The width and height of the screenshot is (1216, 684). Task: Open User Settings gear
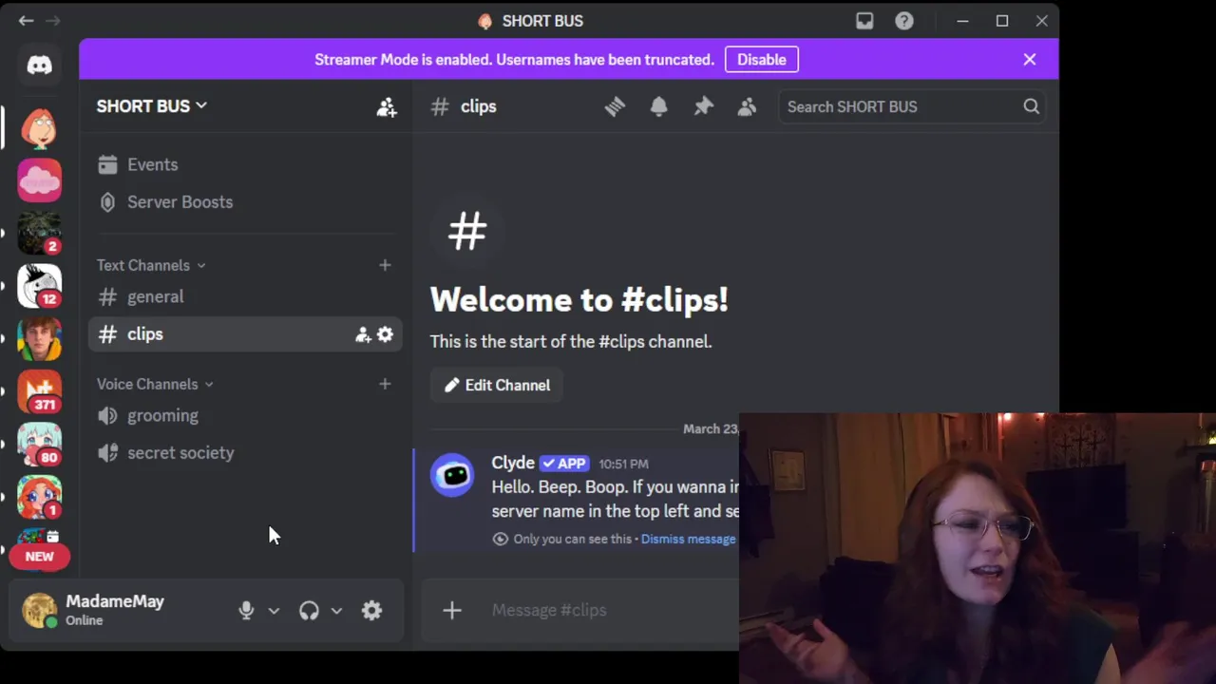click(371, 611)
